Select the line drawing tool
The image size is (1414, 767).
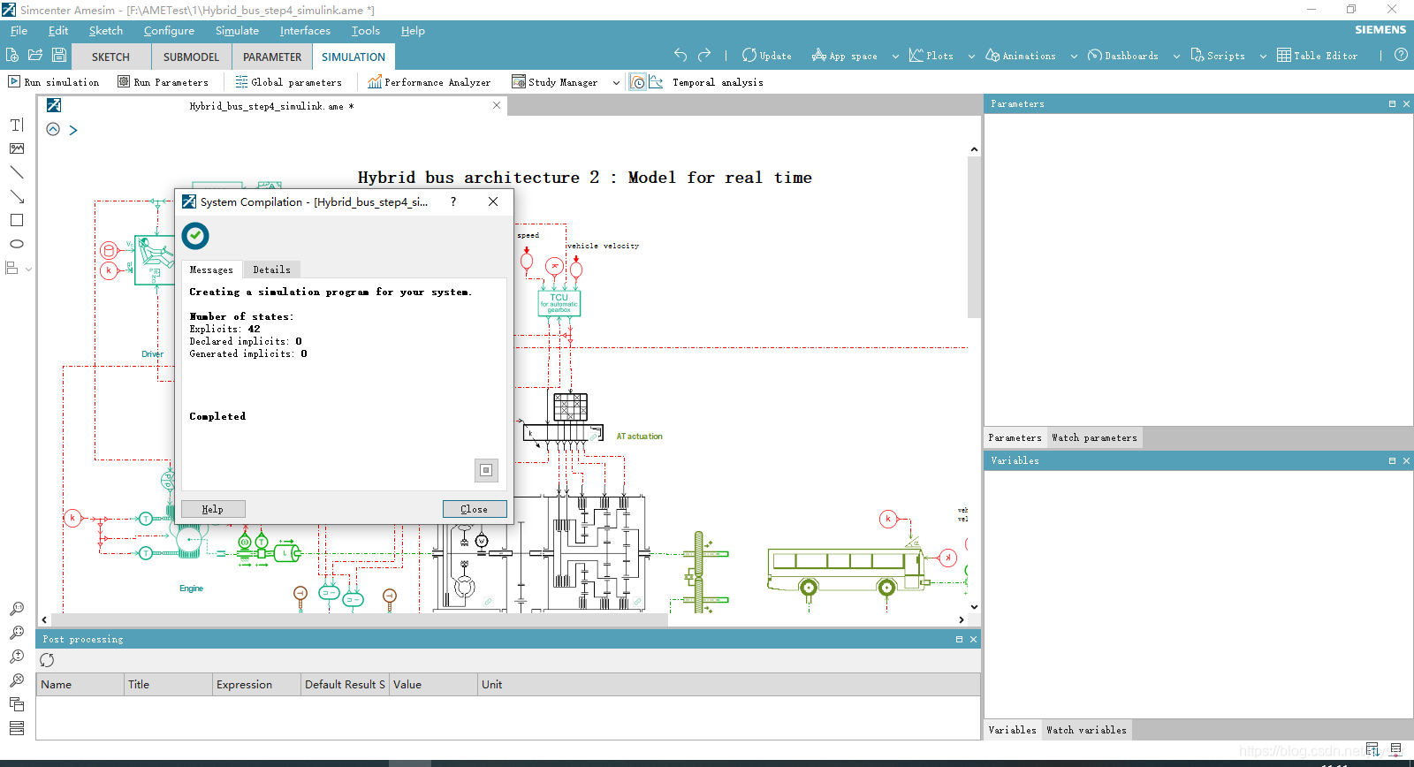click(x=17, y=172)
